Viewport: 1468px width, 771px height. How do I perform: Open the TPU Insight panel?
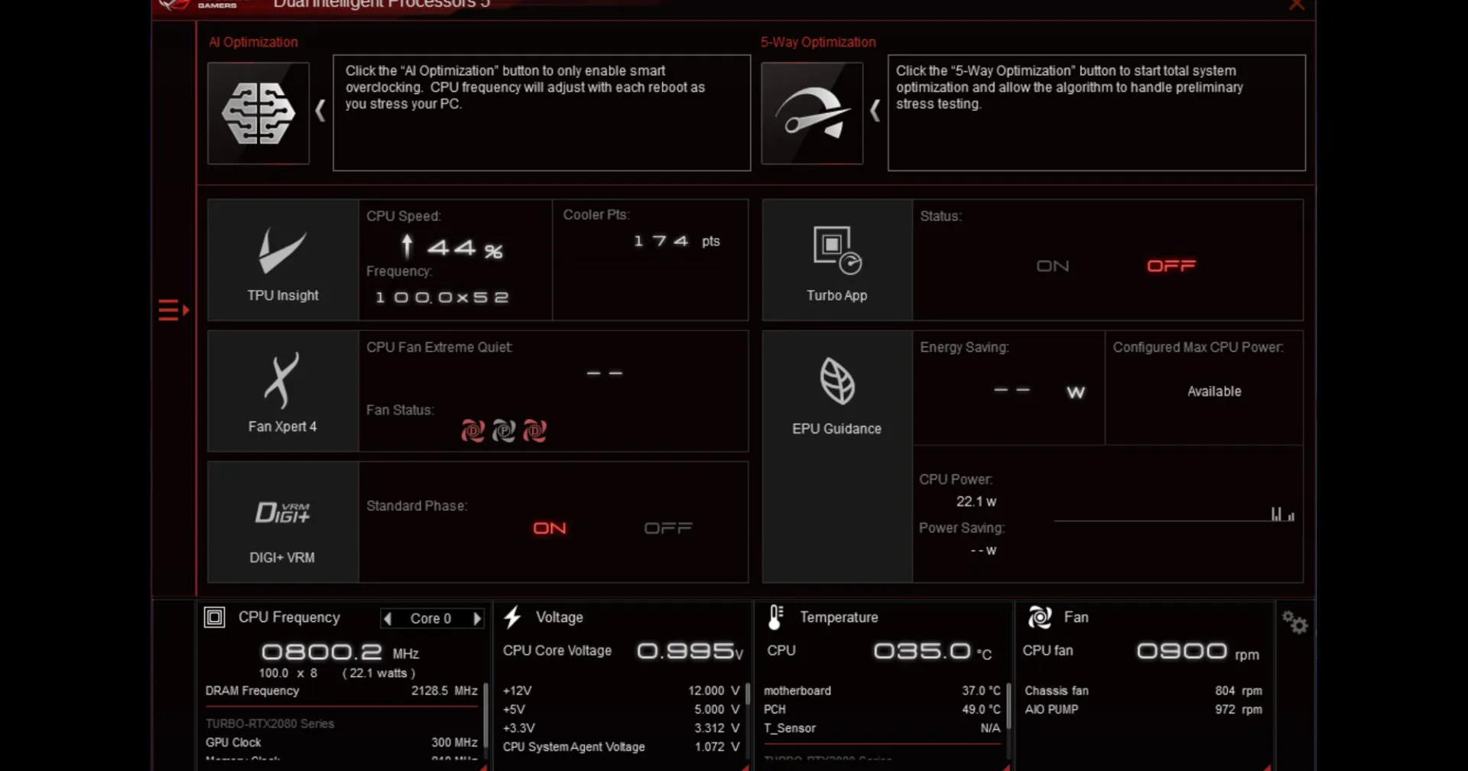(x=283, y=260)
